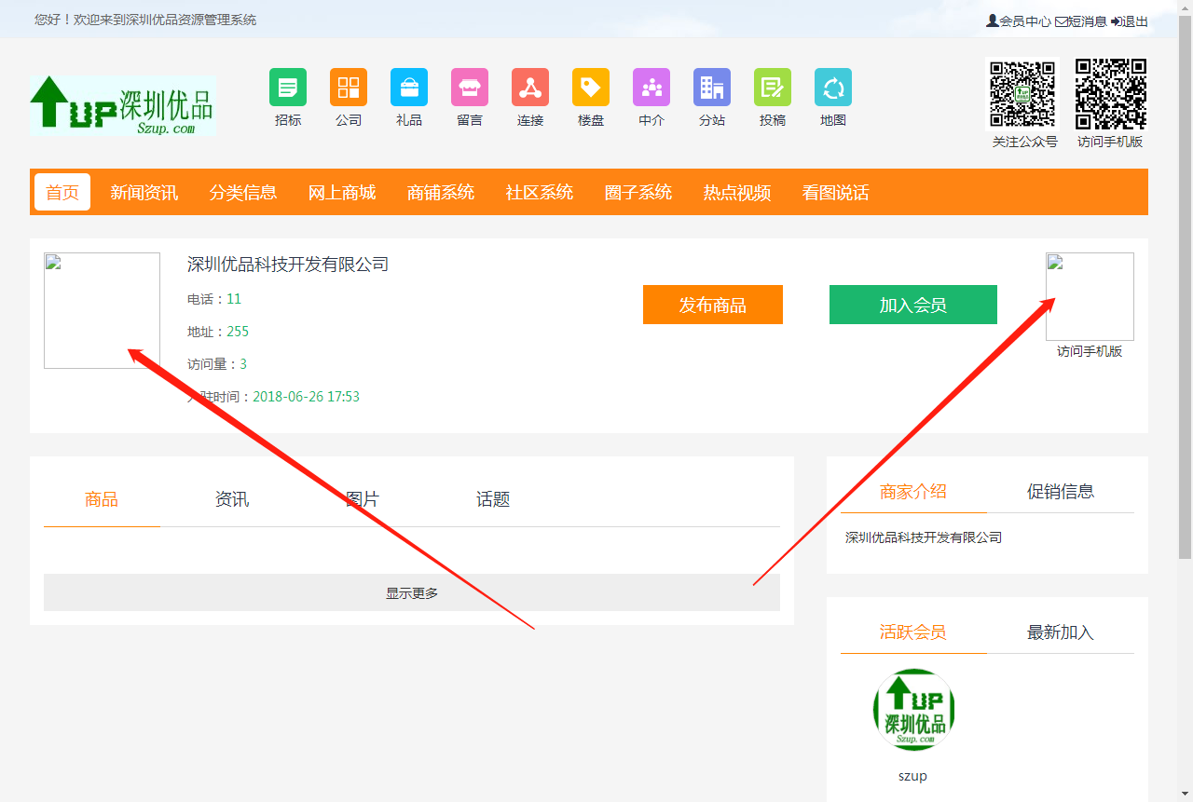Expand the list with 显示更多

coord(412,593)
